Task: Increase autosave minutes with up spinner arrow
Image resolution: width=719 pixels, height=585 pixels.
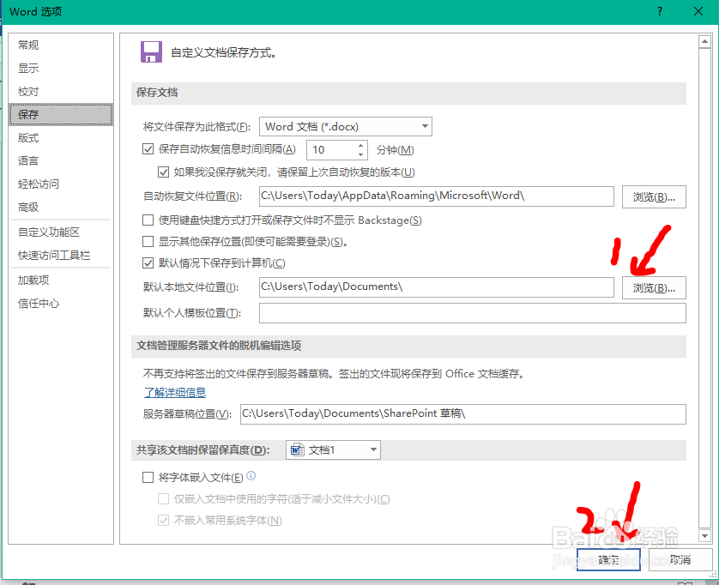Action: (x=361, y=145)
